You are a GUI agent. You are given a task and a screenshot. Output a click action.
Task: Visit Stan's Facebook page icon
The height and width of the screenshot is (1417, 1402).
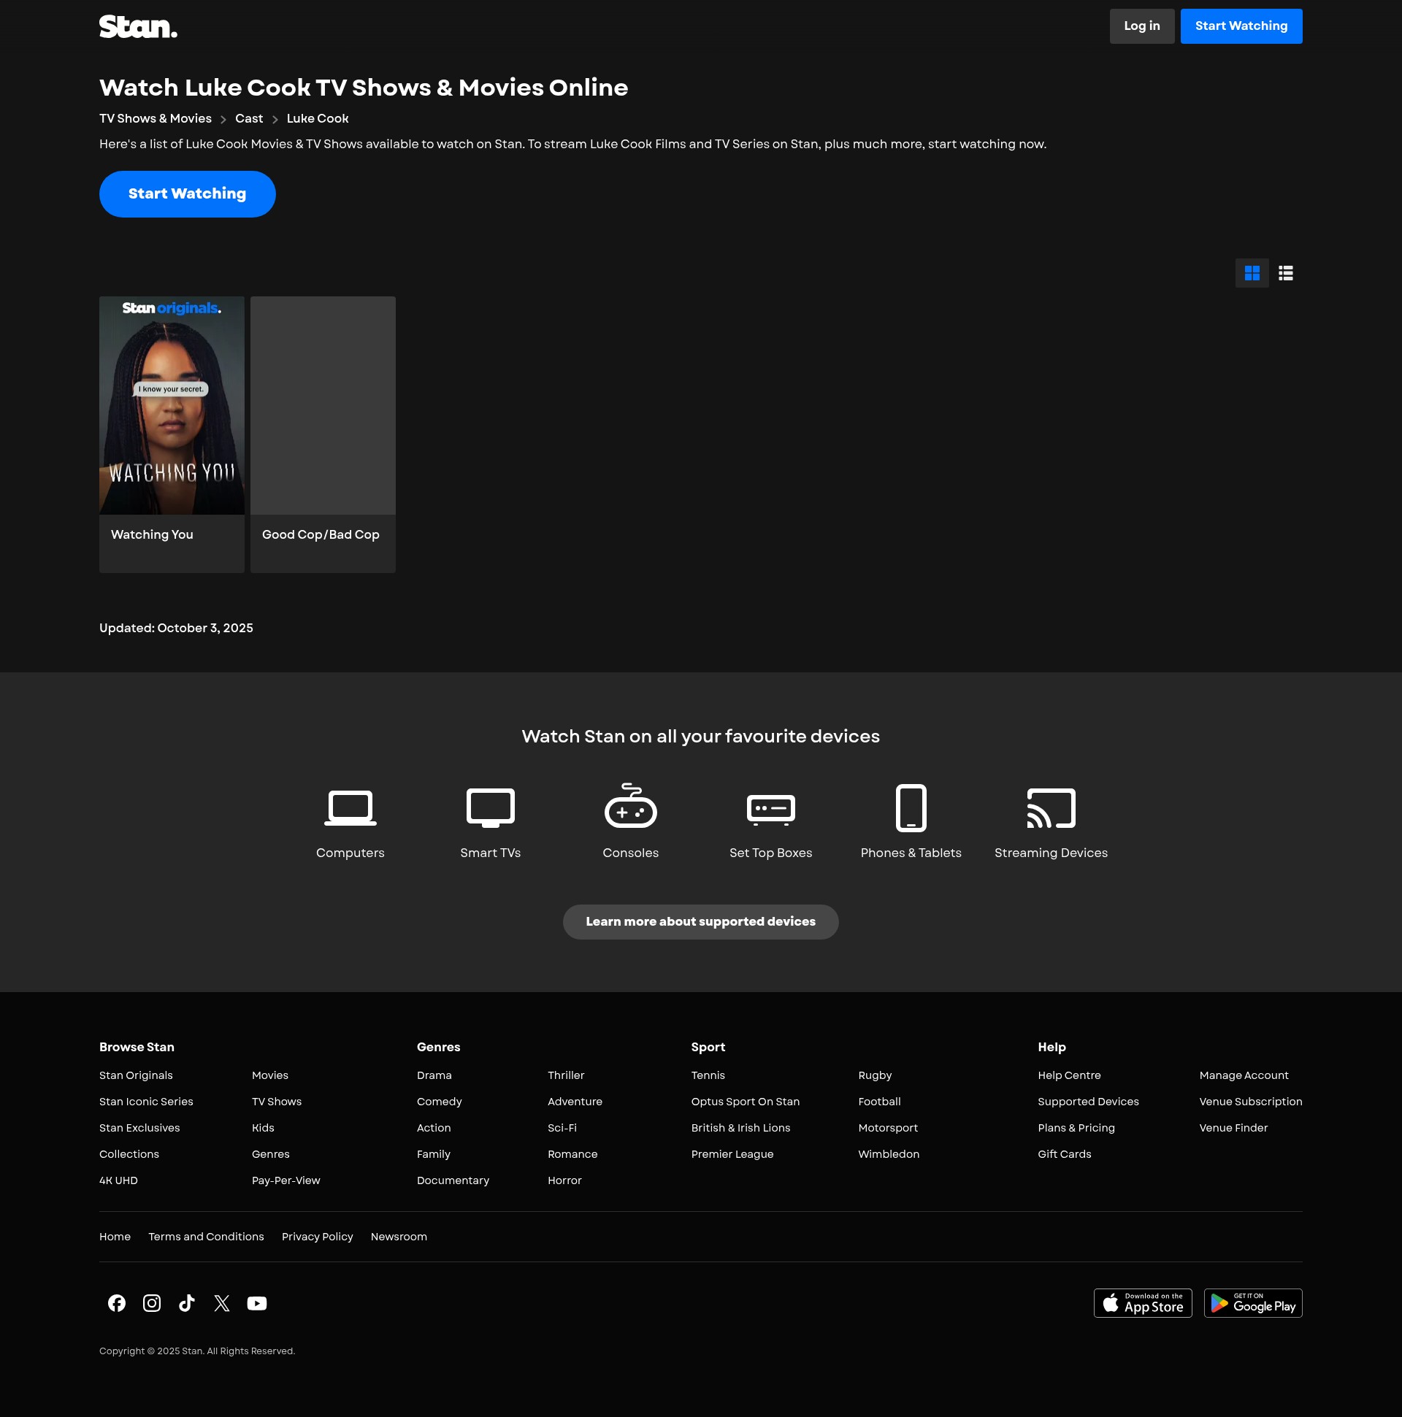tap(117, 1302)
